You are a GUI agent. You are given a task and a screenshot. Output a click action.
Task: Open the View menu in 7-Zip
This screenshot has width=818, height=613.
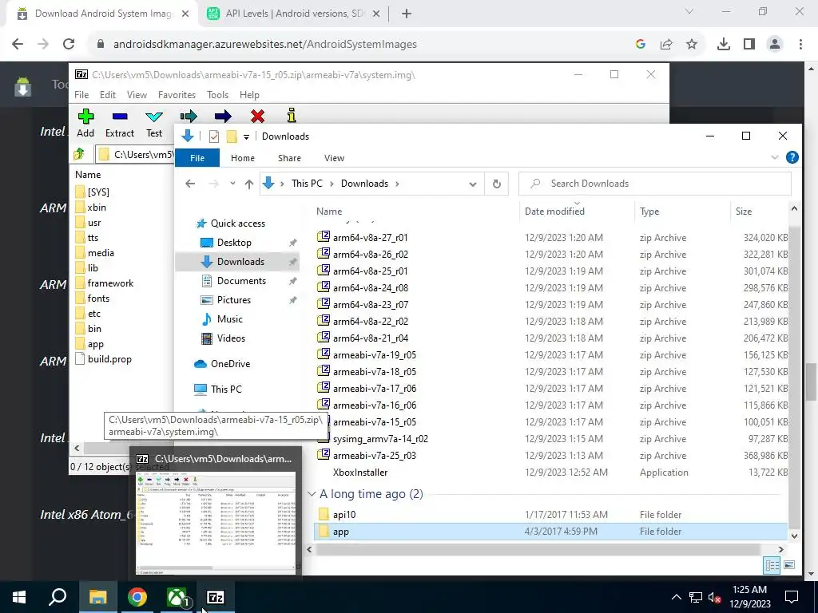tap(137, 95)
